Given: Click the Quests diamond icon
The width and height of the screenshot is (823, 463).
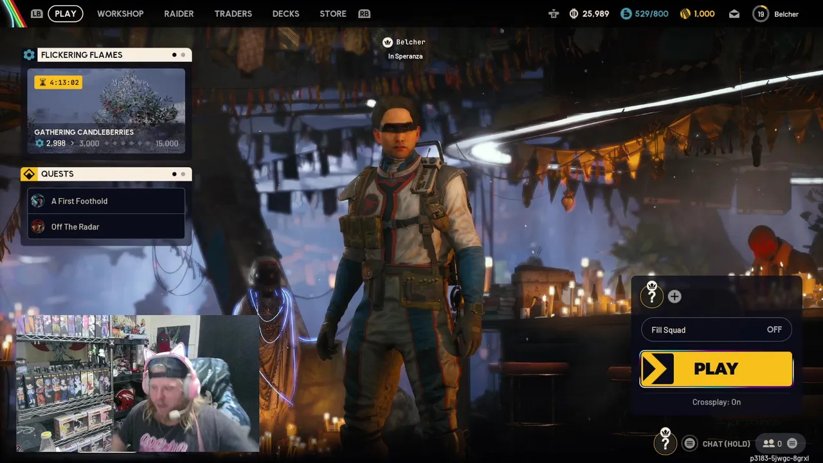Looking at the screenshot, I should [x=29, y=174].
